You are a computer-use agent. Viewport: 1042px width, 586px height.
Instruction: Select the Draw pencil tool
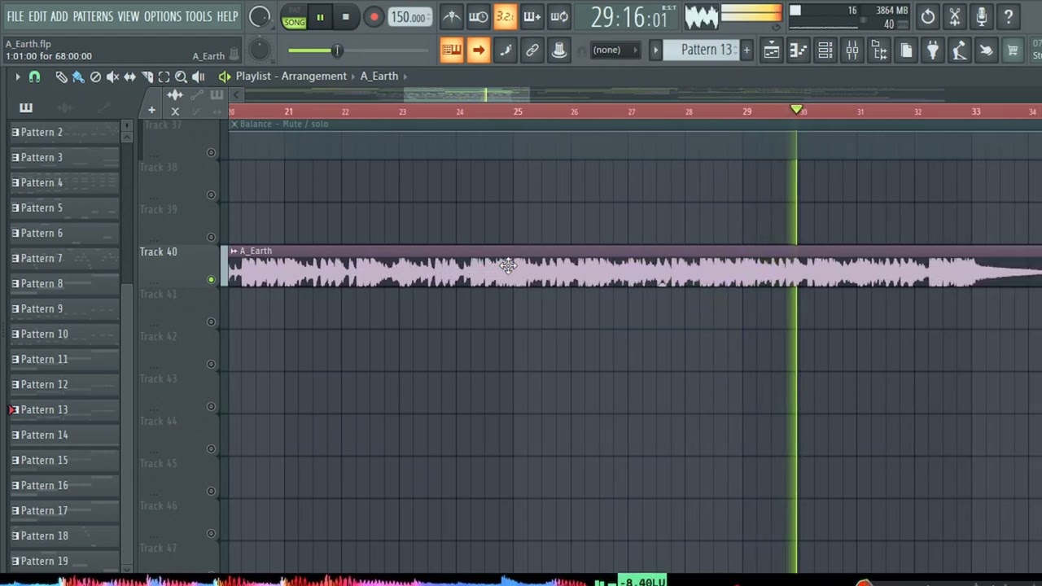click(x=61, y=77)
